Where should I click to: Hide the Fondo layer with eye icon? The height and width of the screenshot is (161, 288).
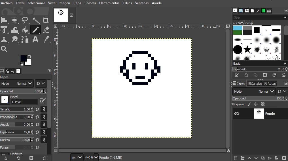[237, 114]
